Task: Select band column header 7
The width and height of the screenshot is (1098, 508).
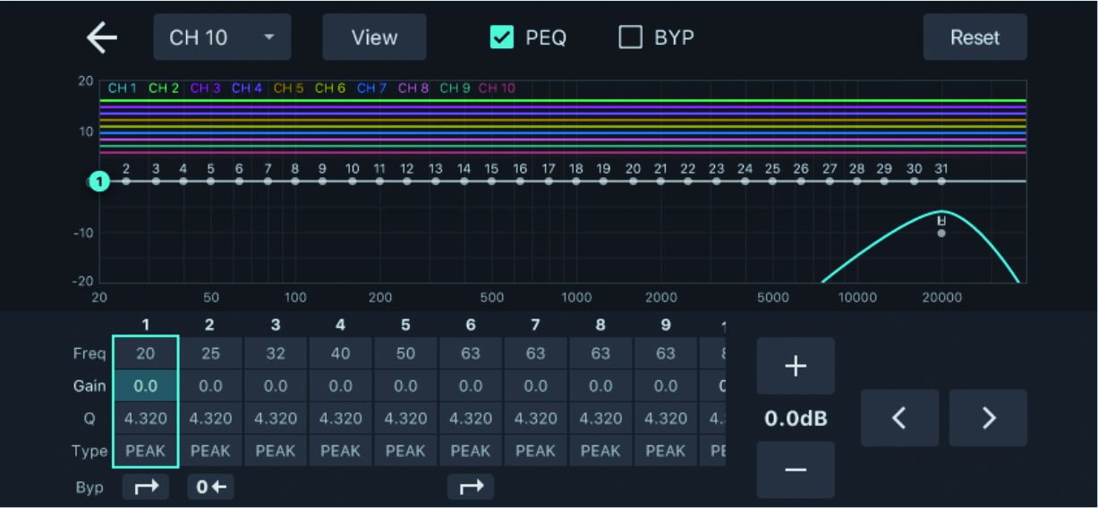Action: tap(535, 325)
